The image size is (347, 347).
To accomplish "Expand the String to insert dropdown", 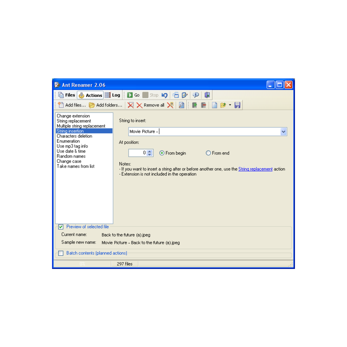I will [x=283, y=132].
